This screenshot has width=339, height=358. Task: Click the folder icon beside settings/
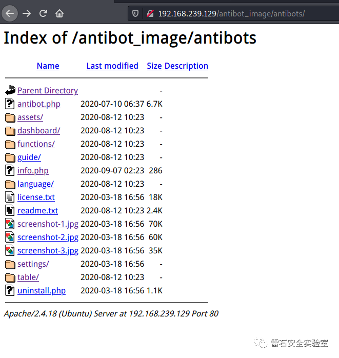[10, 264]
